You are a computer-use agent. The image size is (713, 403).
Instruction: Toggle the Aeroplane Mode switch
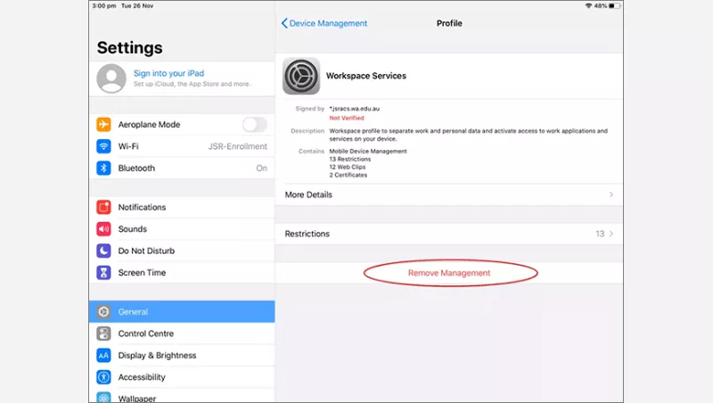click(x=255, y=124)
